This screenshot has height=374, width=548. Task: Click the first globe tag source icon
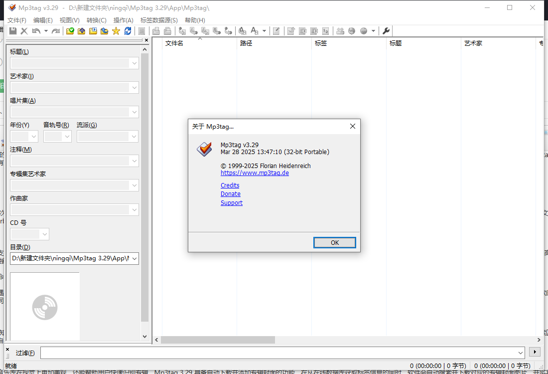click(352, 31)
